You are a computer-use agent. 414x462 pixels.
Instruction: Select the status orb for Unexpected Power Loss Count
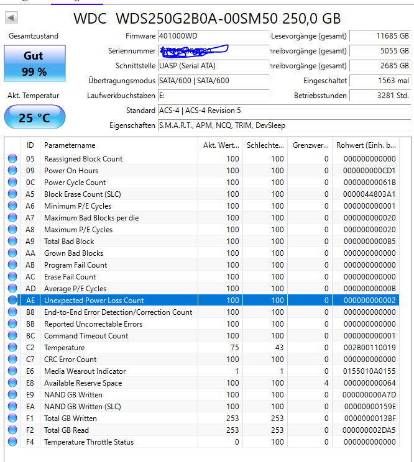pyautogui.click(x=12, y=300)
